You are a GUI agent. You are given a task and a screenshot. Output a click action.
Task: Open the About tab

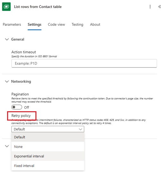95,24
